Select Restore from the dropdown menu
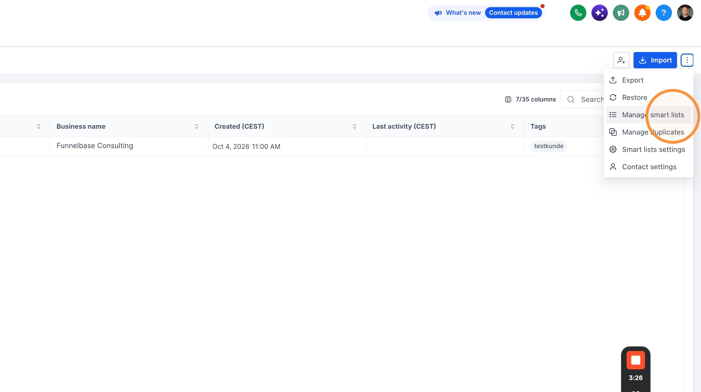Screen dimensions: 701x392 point(649,97)
